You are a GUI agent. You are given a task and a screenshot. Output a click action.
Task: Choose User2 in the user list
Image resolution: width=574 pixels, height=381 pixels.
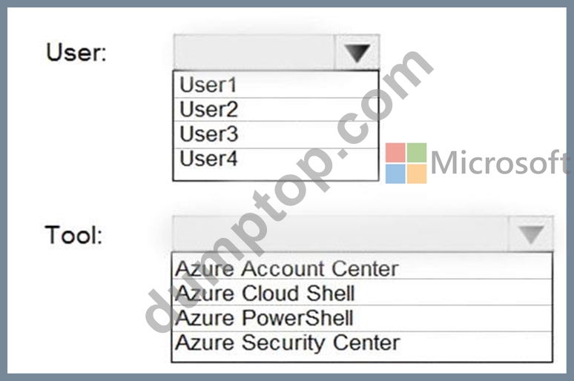pyautogui.click(x=276, y=110)
